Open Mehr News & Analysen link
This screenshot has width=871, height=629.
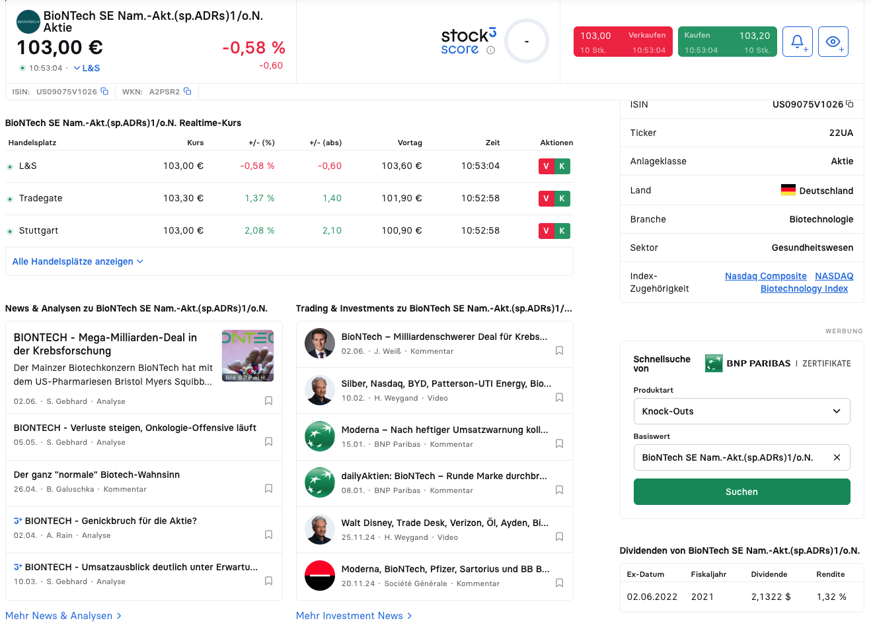tap(63, 616)
